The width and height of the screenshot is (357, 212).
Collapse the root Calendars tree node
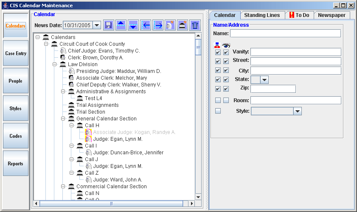click(37, 37)
